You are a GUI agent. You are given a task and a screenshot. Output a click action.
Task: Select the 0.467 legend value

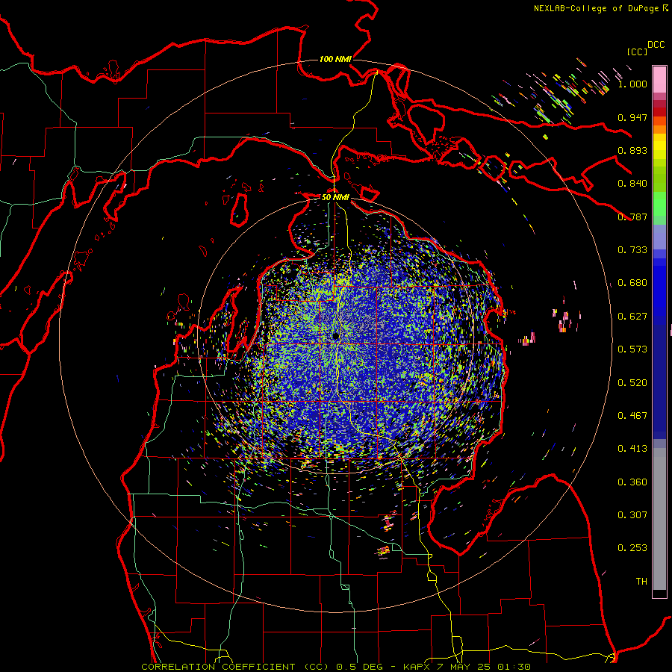click(632, 416)
